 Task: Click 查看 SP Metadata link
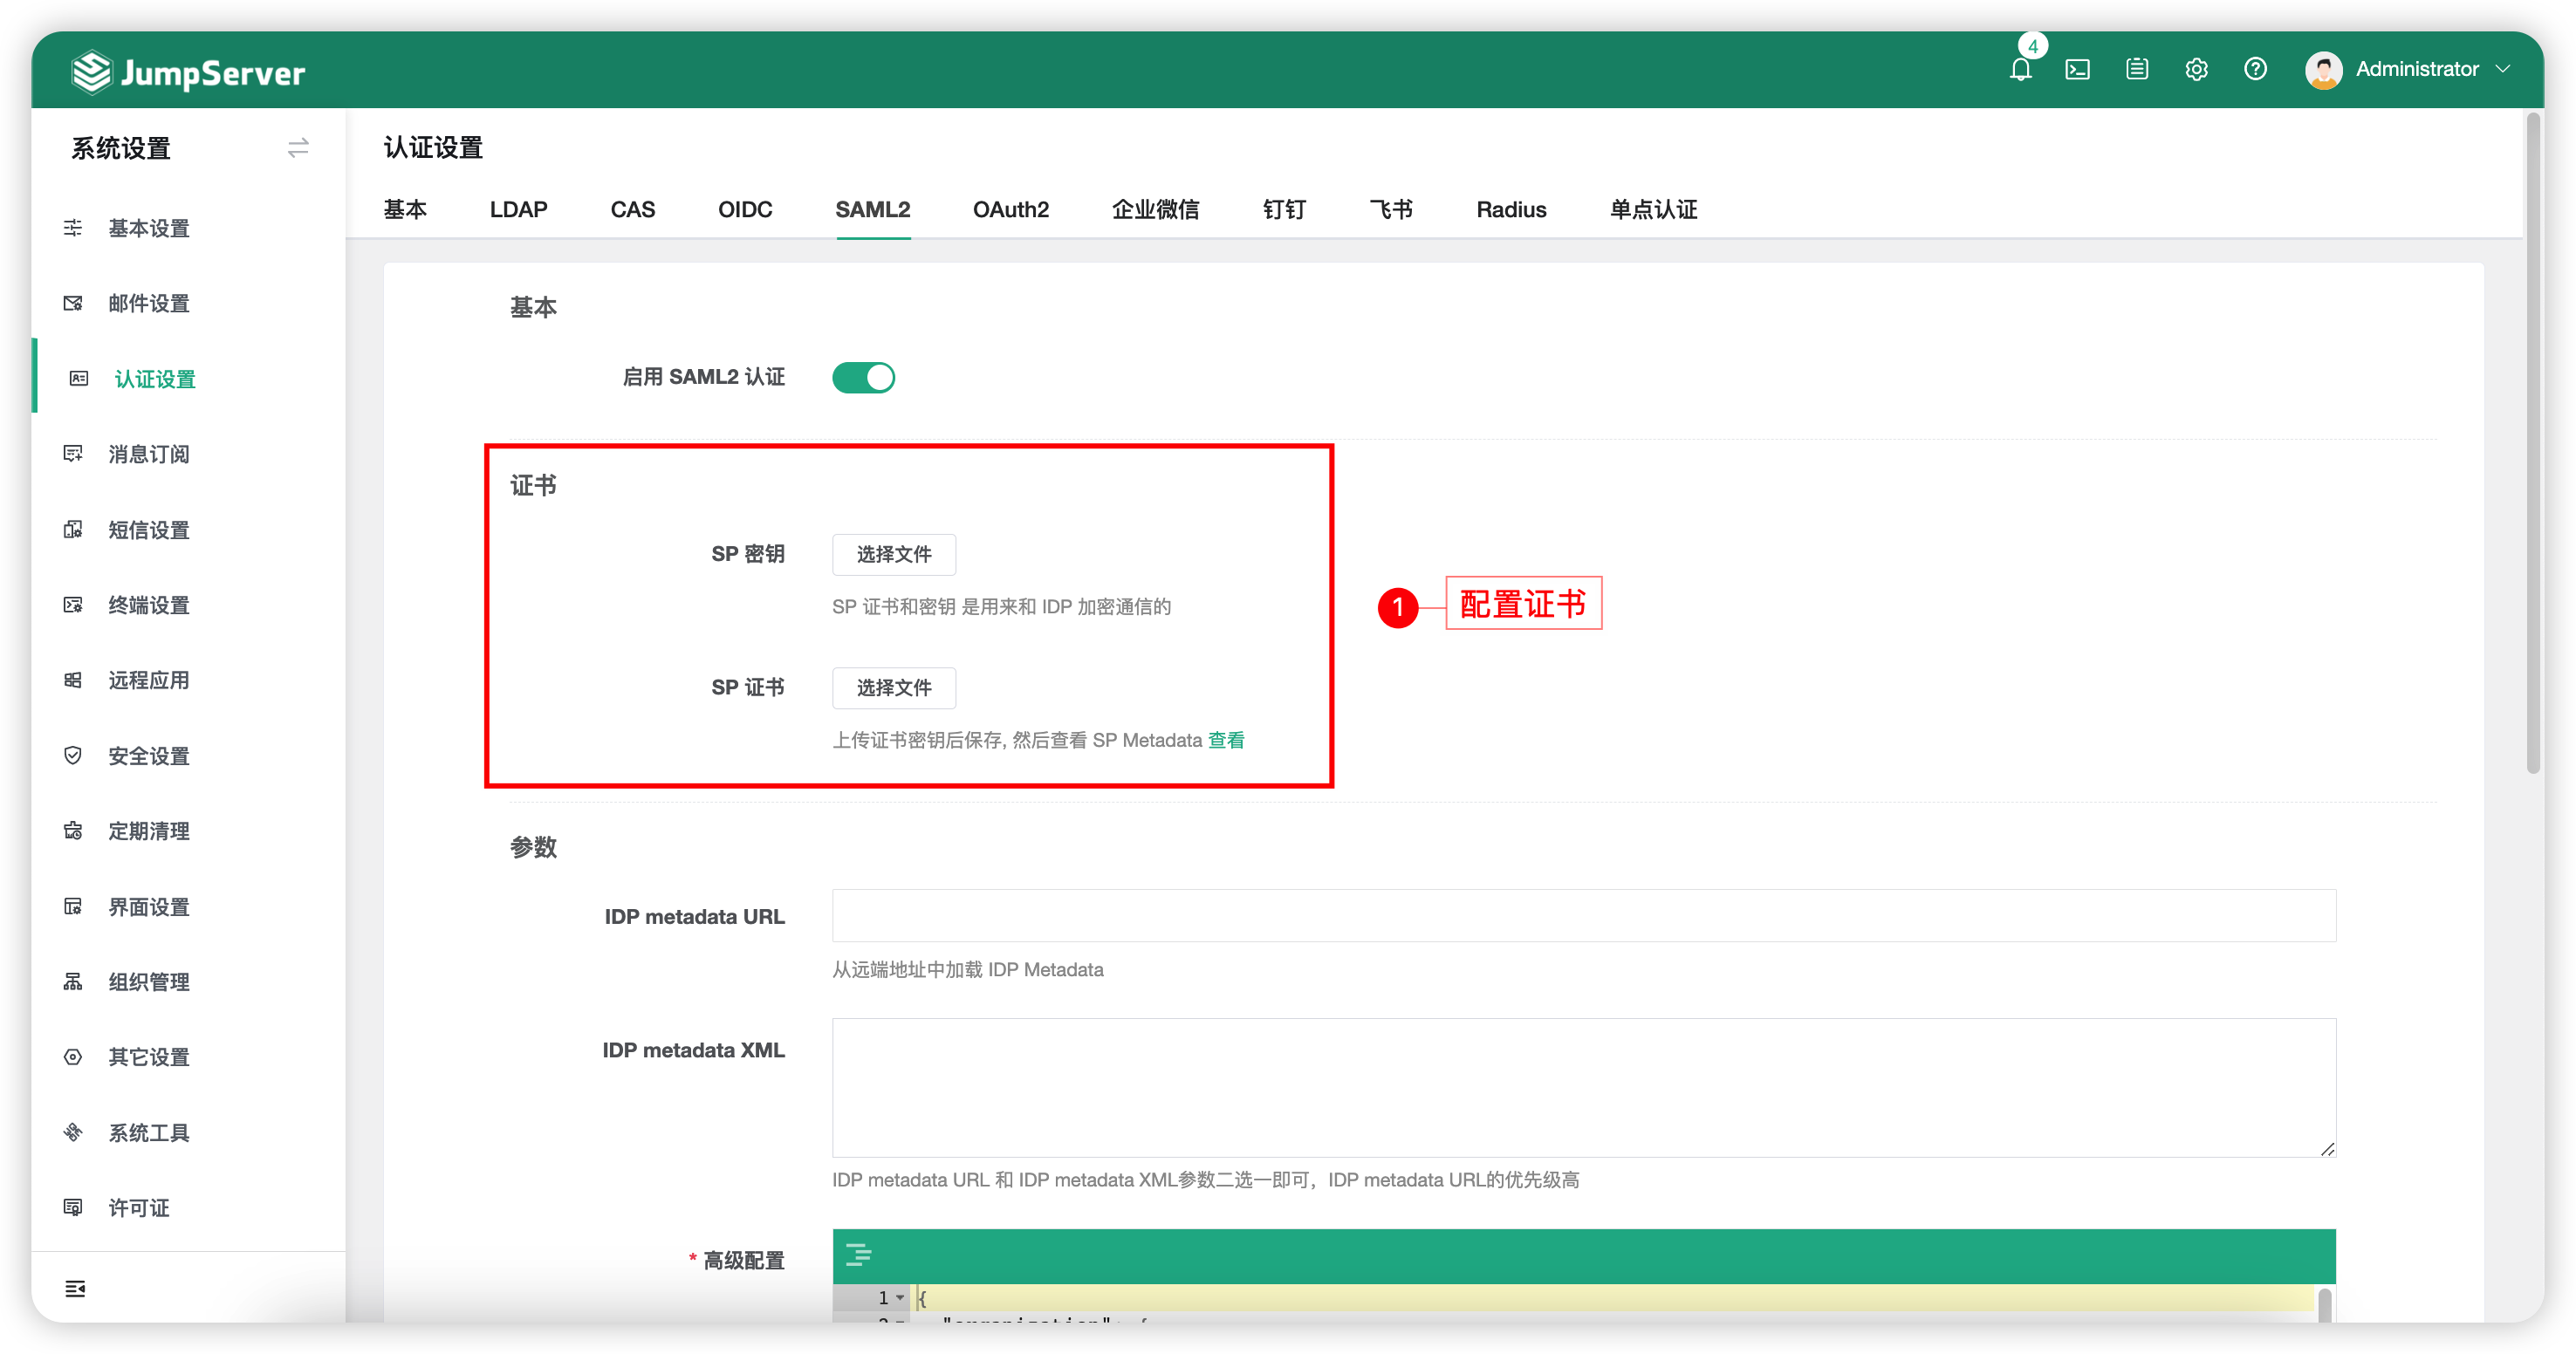tap(1226, 740)
